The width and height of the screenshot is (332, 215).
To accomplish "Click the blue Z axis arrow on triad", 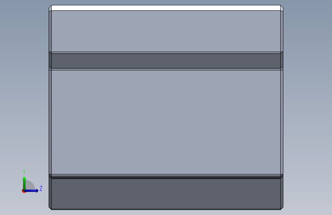I will coord(32,191).
